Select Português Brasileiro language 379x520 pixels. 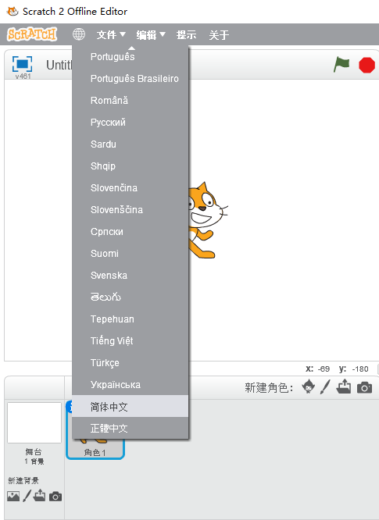pos(130,79)
